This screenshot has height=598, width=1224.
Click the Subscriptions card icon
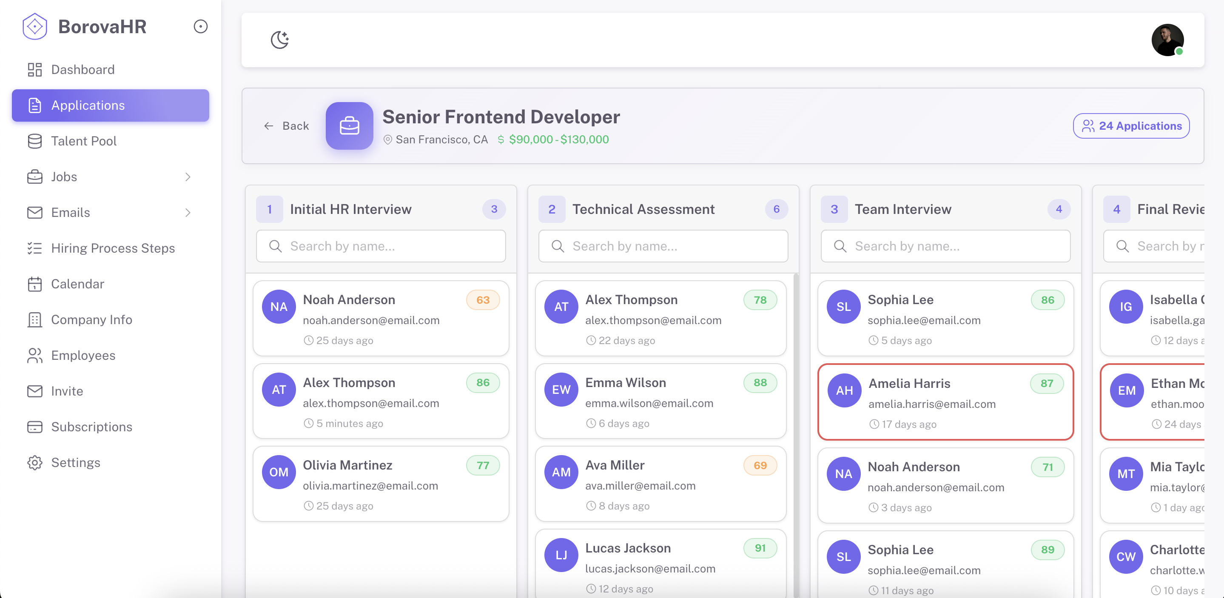pyautogui.click(x=35, y=427)
